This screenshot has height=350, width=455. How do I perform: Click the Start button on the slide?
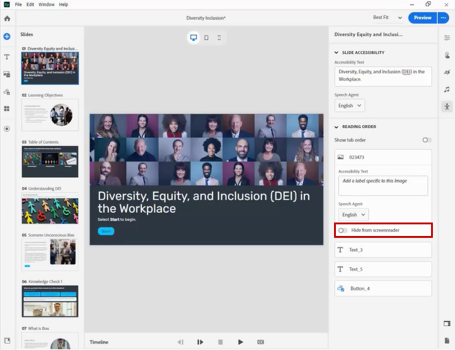pyautogui.click(x=106, y=231)
